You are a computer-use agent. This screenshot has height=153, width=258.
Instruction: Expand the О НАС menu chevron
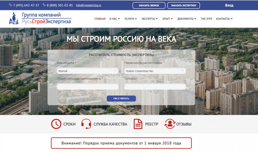tap(119, 19)
